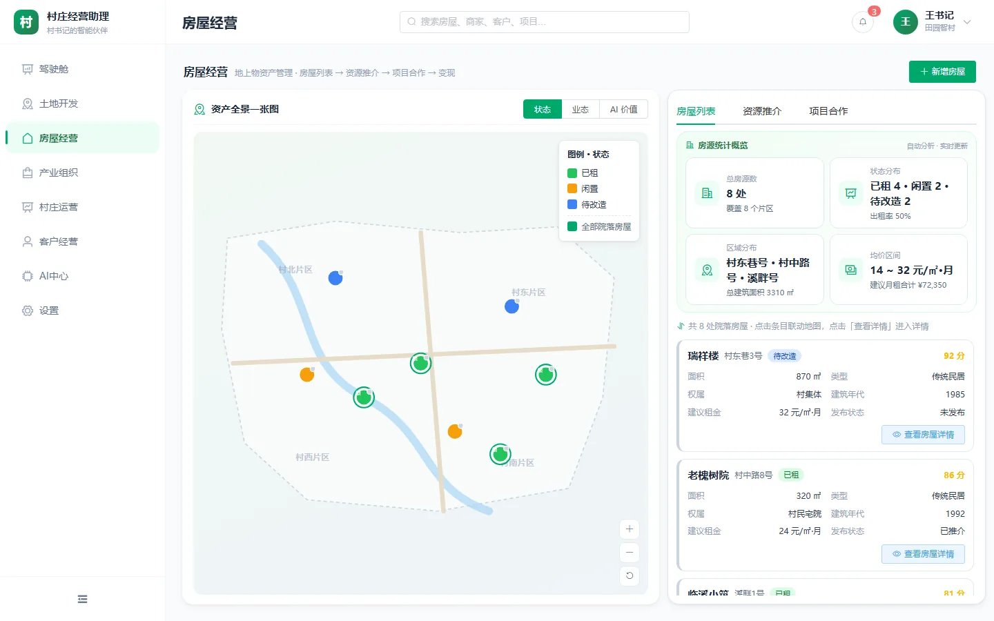Click the blue marker in 村东片区
The width and height of the screenshot is (994, 621).
pyautogui.click(x=511, y=306)
